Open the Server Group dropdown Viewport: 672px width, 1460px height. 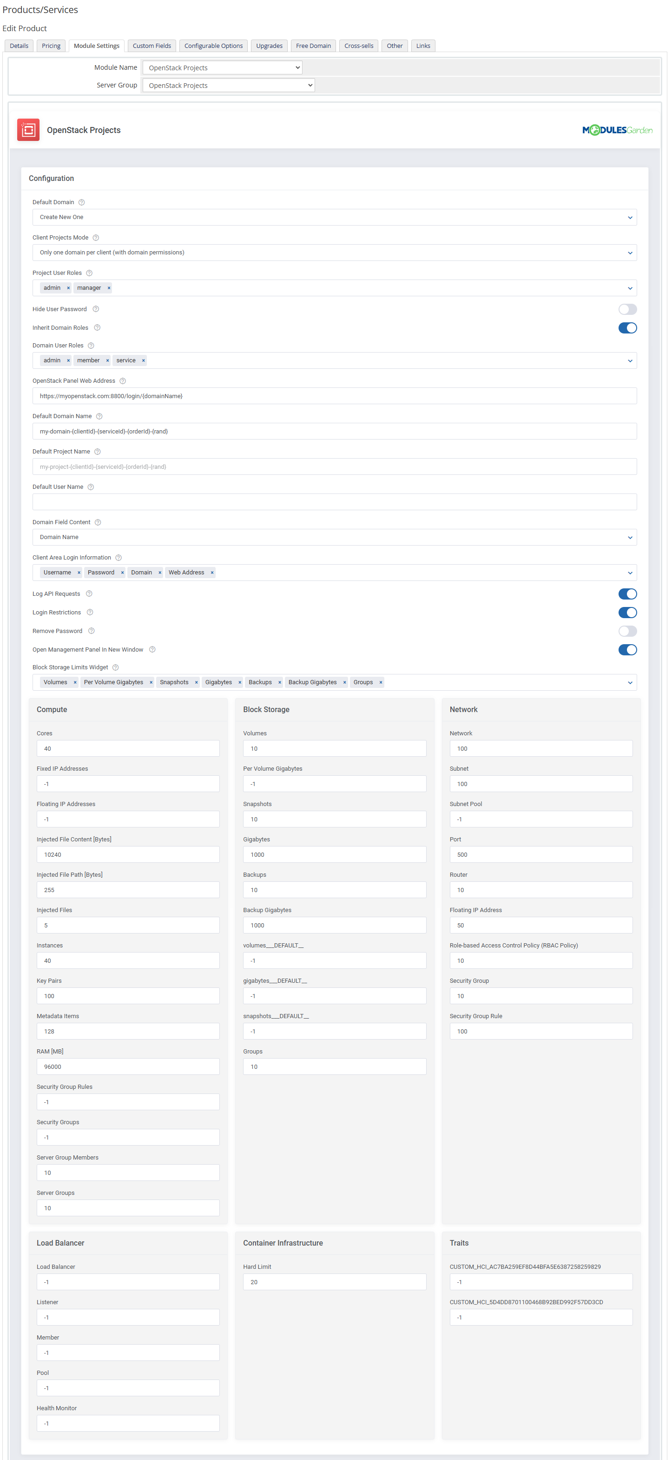click(x=229, y=85)
